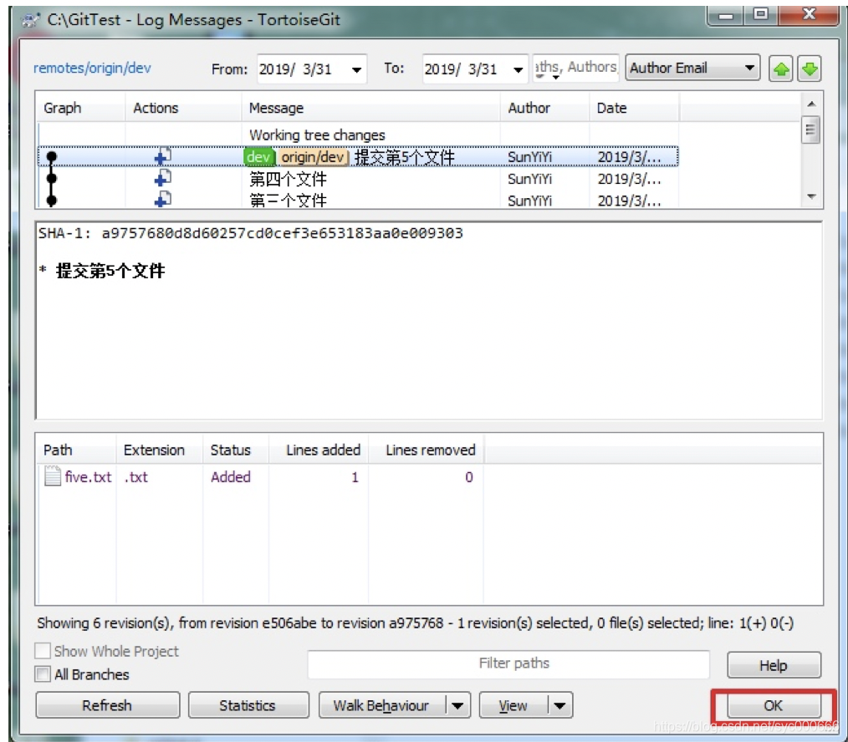This screenshot has height=742, width=848.
Task: Toggle the All Branches checkbox
Action: coord(42,674)
